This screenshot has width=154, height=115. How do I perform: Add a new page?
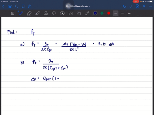click(x=138, y=6)
